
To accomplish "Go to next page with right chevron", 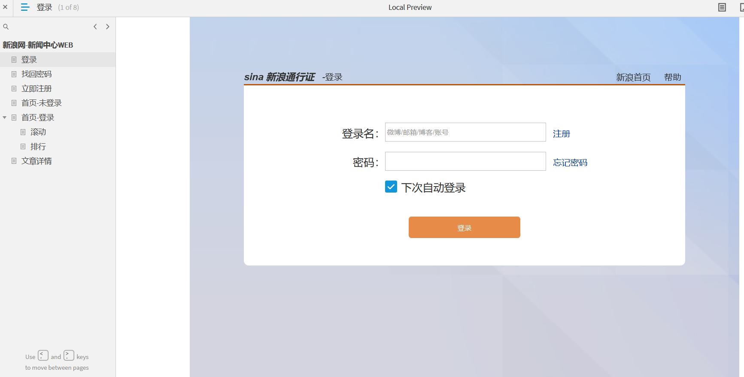I will coord(108,27).
